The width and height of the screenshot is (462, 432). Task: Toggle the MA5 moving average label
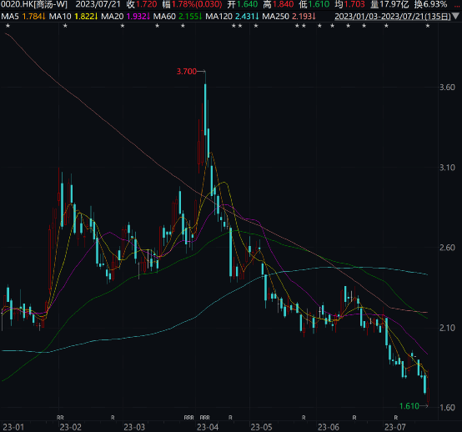pyautogui.click(x=23, y=16)
